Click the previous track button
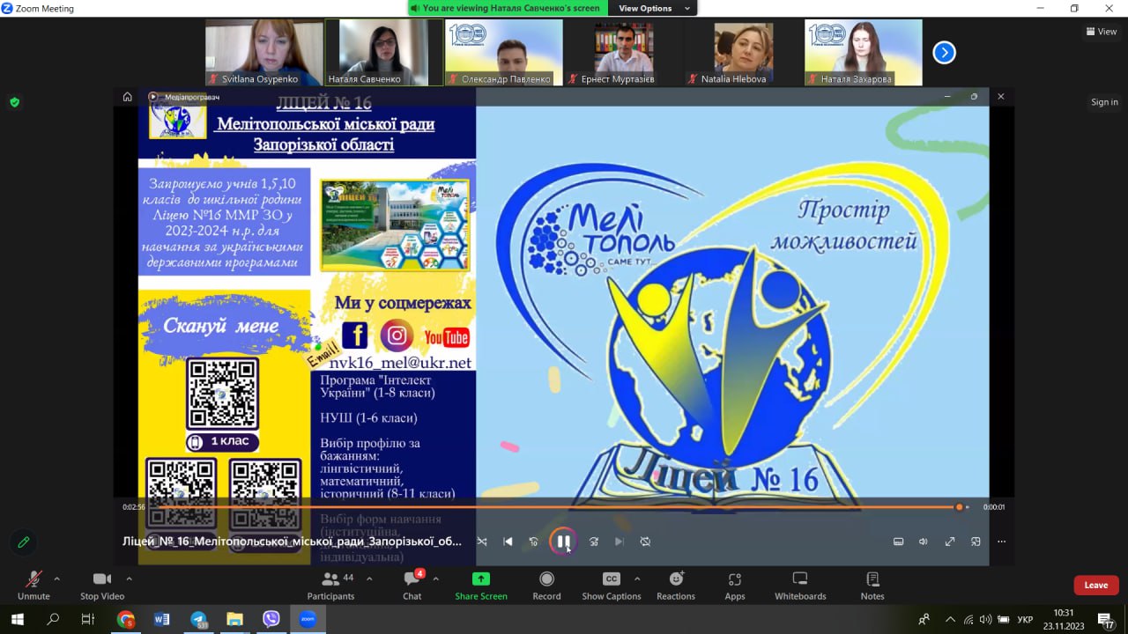This screenshot has width=1128, height=634. (508, 542)
